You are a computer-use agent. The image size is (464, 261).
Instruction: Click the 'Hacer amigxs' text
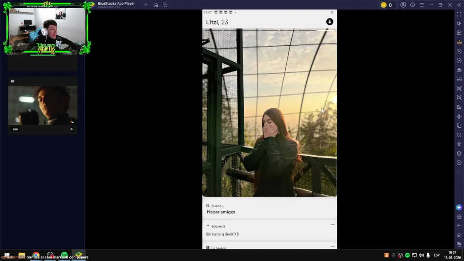[221, 212]
